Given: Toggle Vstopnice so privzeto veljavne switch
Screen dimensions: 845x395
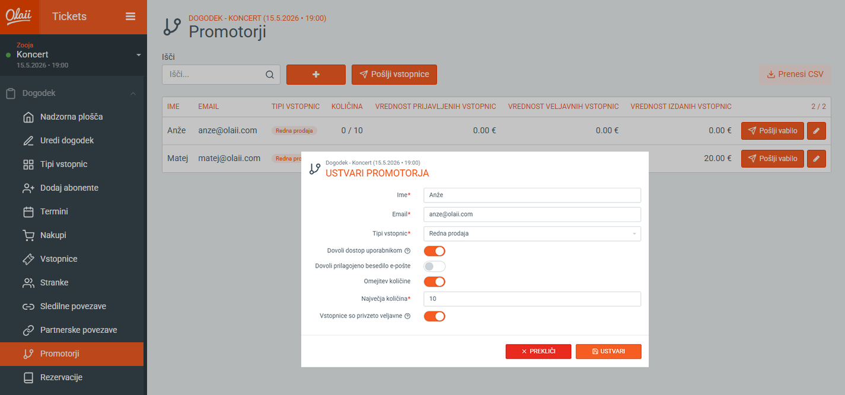Looking at the screenshot, I should 434,316.
